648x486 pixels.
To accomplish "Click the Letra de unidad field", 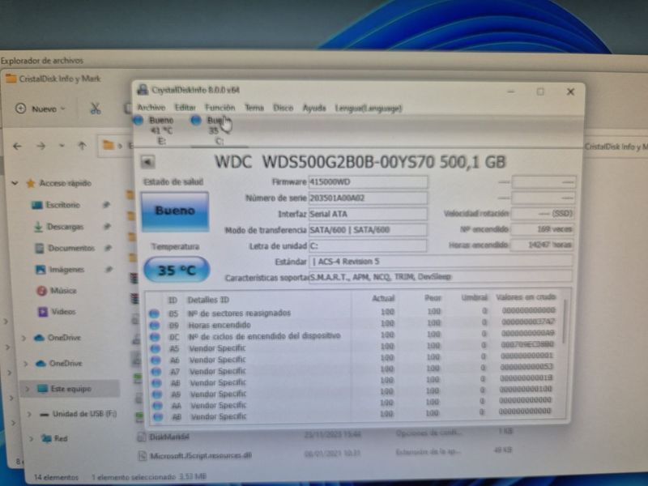I will point(368,246).
